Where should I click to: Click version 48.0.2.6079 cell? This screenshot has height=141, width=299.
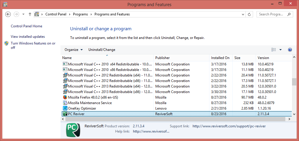coord(266,103)
